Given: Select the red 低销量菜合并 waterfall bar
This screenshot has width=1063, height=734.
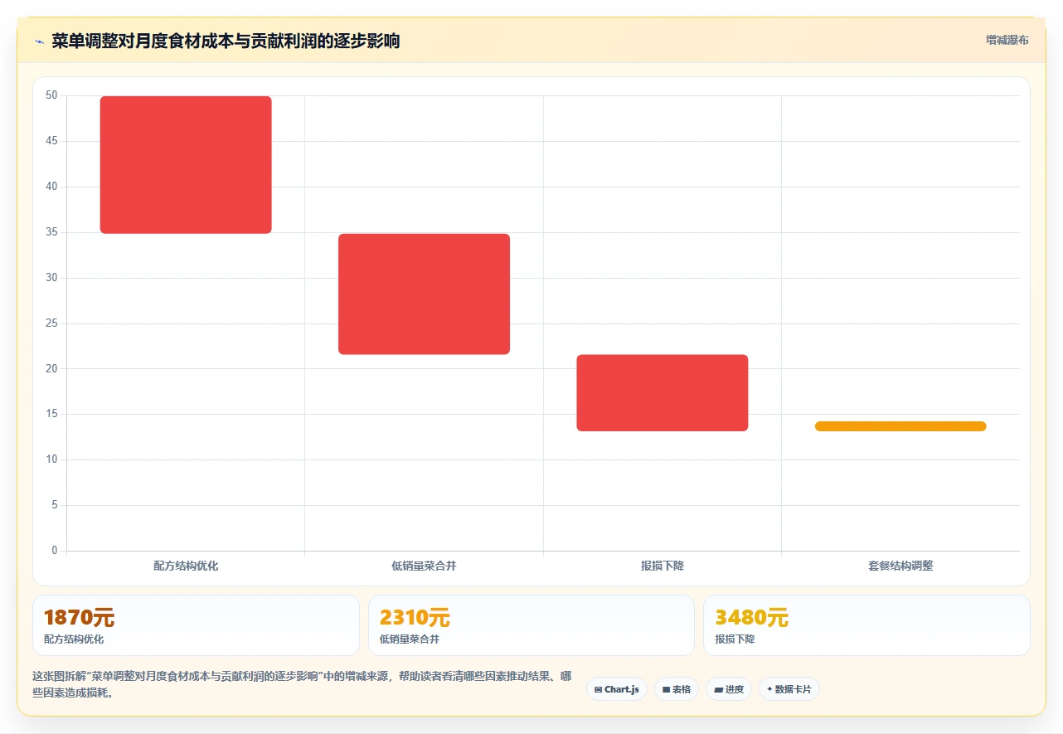Looking at the screenshot, I should [x=424, y=294].
